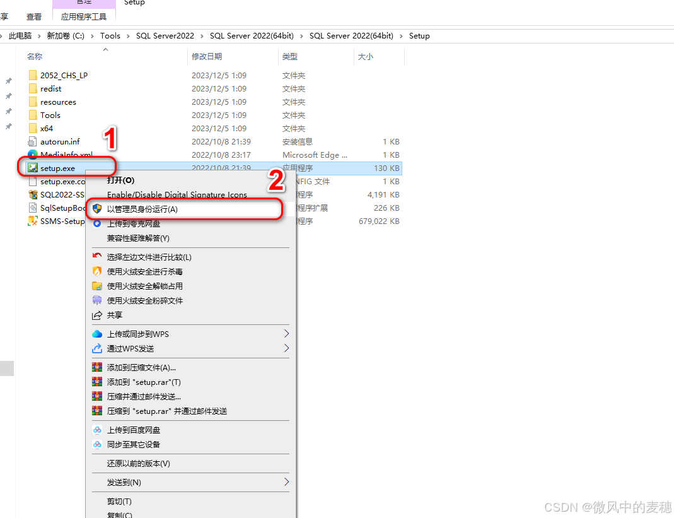Screen dimensions: 674x518
Task: Select Enable/Disable Digital Signature Icons
Action: 177,194
